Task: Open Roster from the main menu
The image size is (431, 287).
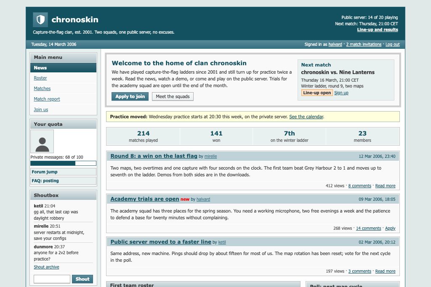Action: pyautogui.click(x=40, y=78)
